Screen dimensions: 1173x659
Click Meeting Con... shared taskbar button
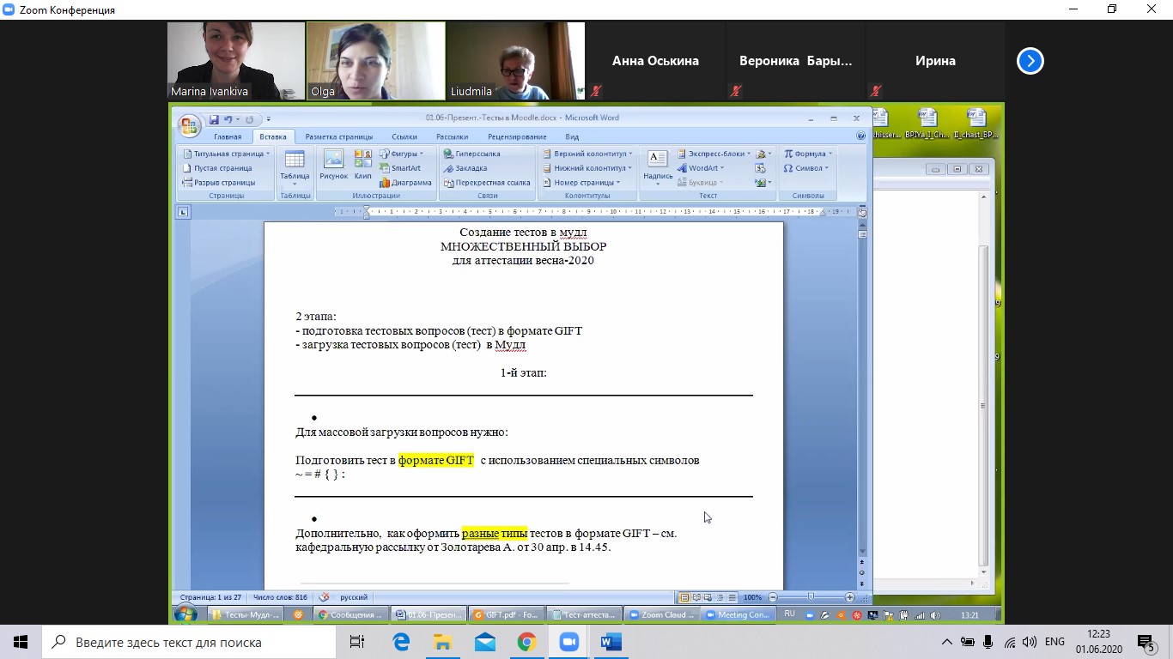738,614
